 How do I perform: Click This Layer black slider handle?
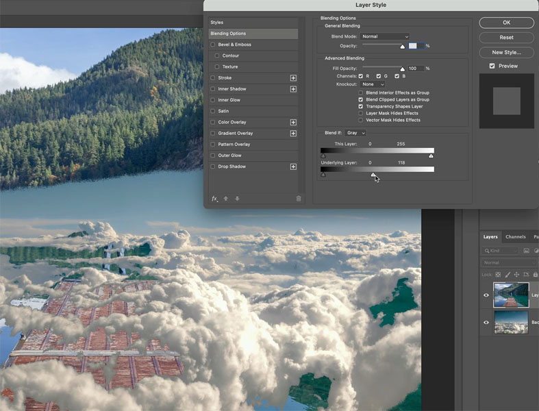tap(323, 156)
